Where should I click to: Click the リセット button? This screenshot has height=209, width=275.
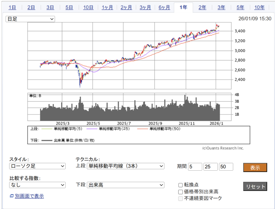click(x=255, y=187)
